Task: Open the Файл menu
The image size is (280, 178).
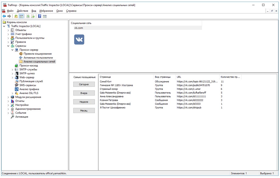Action: 10,11
